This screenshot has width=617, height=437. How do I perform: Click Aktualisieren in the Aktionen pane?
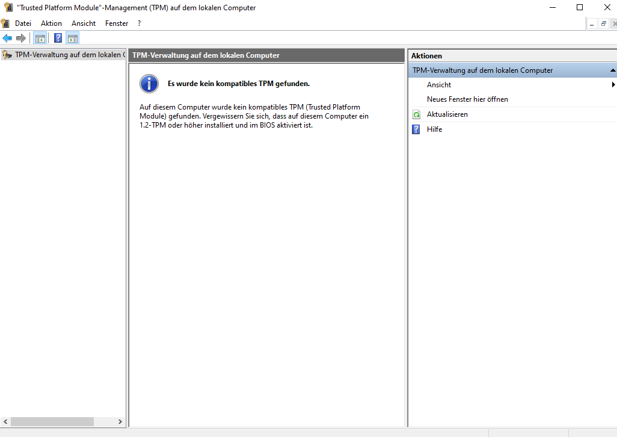[447, 114]
